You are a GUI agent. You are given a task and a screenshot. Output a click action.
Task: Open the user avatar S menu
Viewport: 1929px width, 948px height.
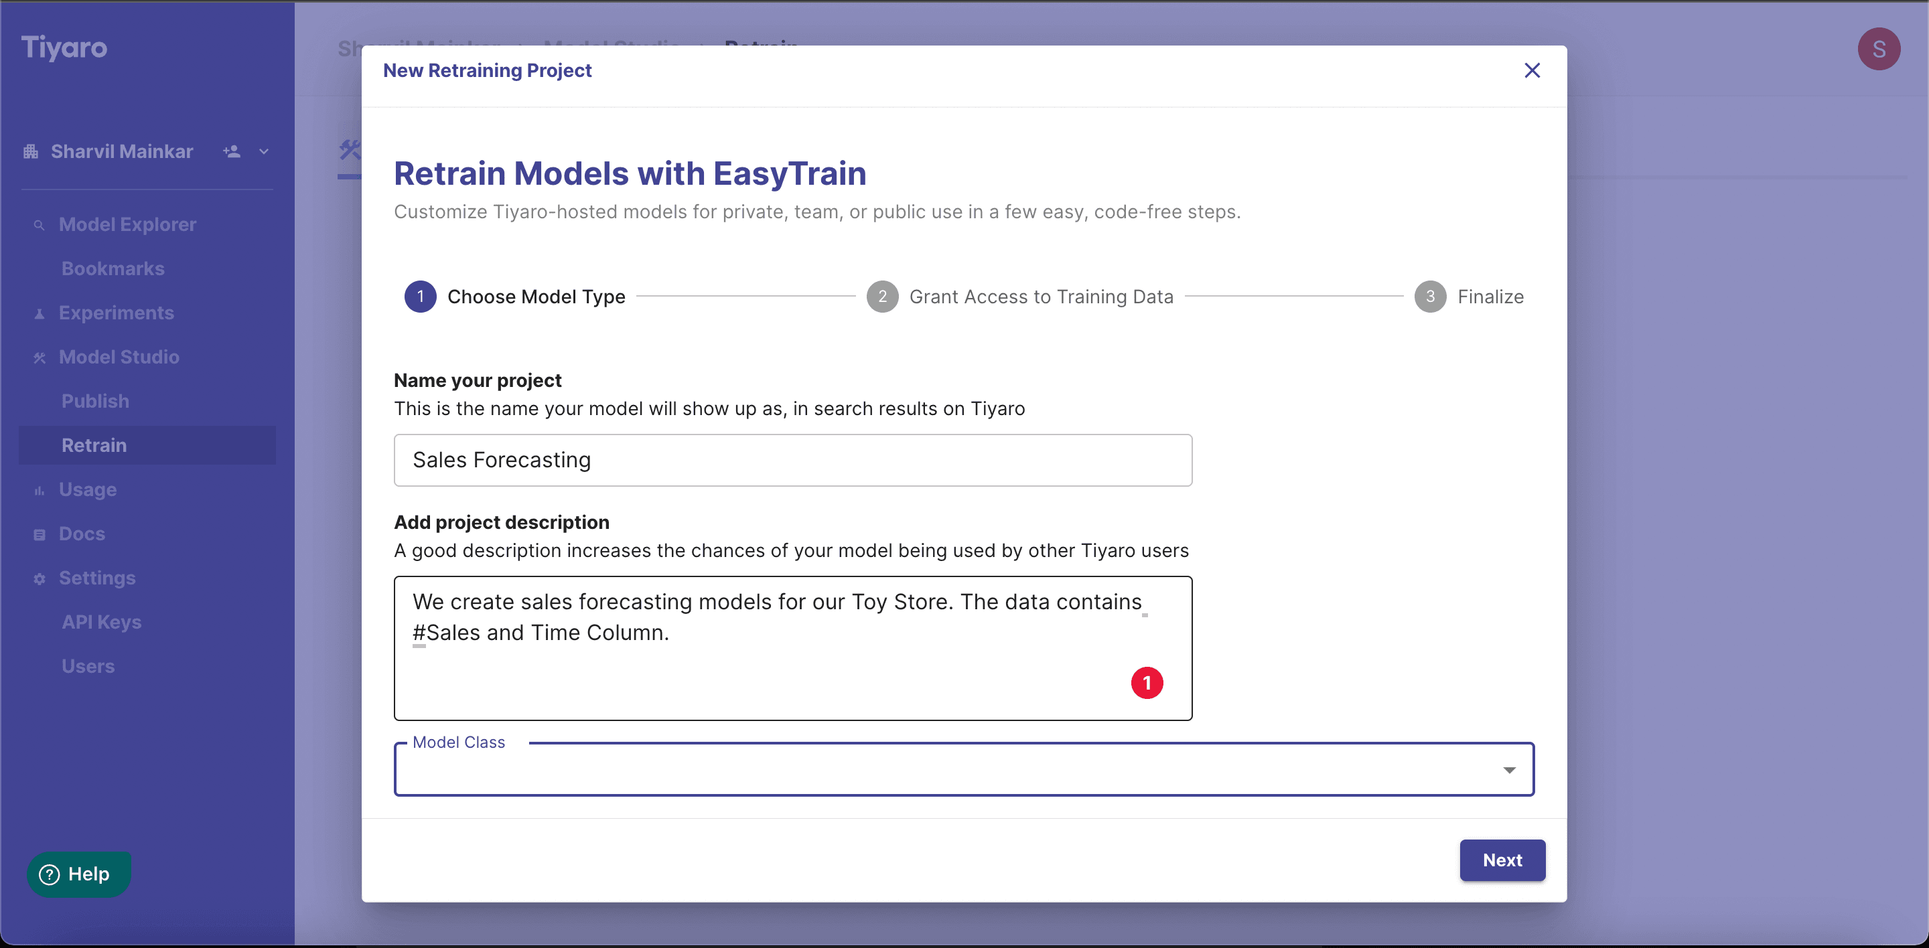tap(1879, 50)
